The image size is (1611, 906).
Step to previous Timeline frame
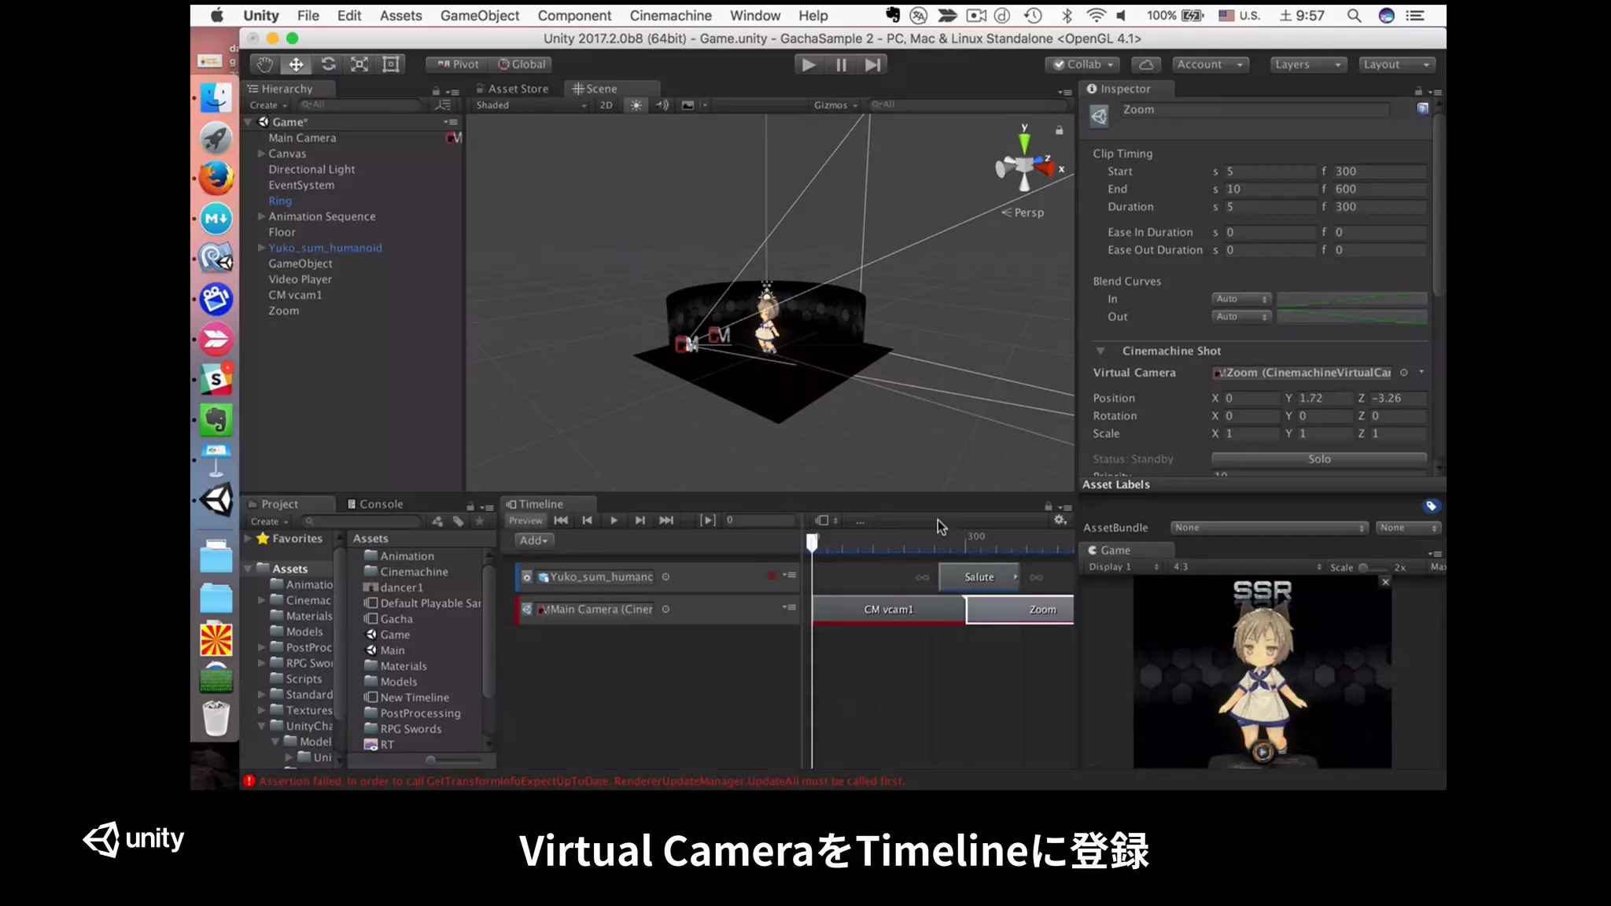click(587, 520)
